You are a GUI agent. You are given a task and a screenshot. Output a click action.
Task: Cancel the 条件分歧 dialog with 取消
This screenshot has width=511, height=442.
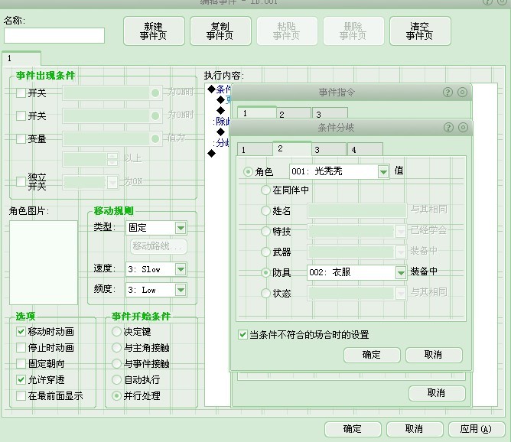434,355
